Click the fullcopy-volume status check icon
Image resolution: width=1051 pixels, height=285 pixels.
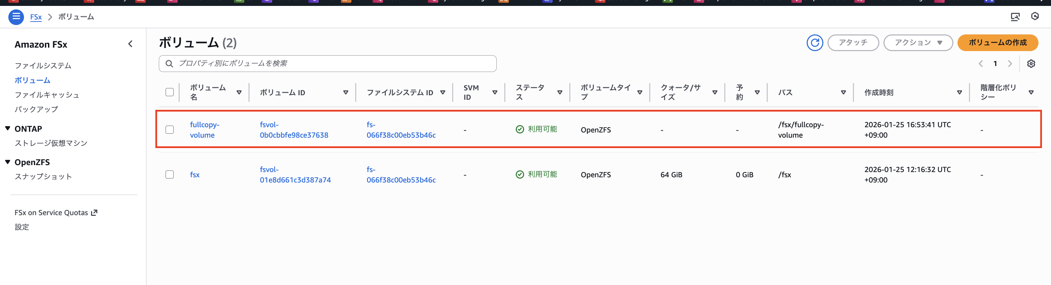(x=520, y=129)
